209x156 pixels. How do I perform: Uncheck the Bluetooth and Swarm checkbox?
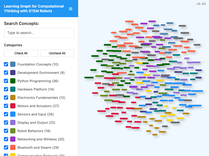pos(6,147)
